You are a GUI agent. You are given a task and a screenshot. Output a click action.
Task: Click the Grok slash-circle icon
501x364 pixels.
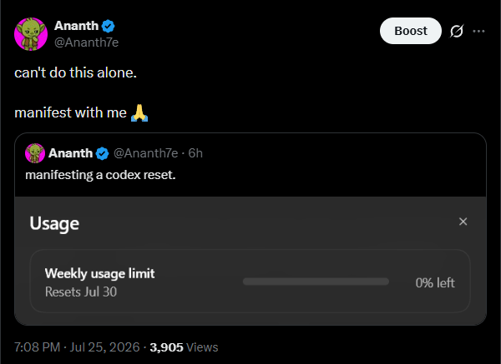click(457, 32)
